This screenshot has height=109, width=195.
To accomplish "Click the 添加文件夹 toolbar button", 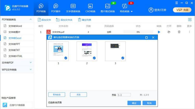I will point(64,20).
